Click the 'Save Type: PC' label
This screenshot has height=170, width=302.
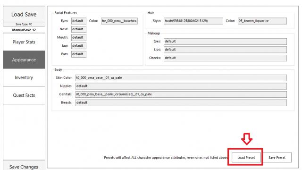coord(24,24)
